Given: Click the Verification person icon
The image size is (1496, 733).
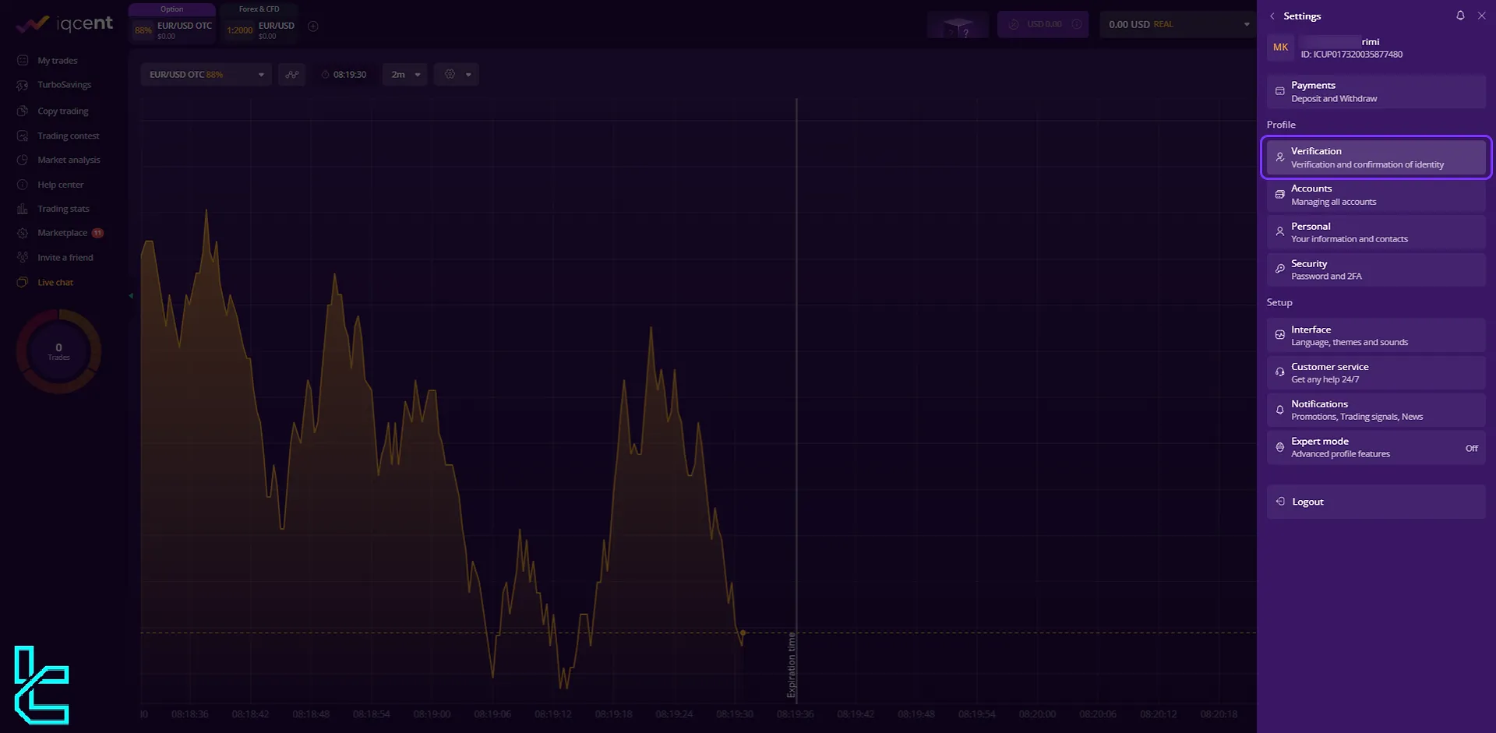Looking at the screenshot, I should [x=1279, y=157].
